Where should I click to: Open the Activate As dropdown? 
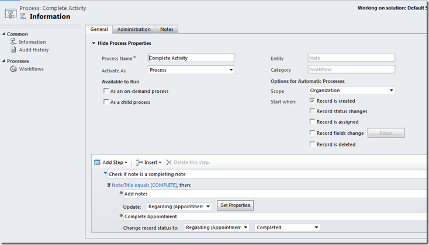click(191, 70)
